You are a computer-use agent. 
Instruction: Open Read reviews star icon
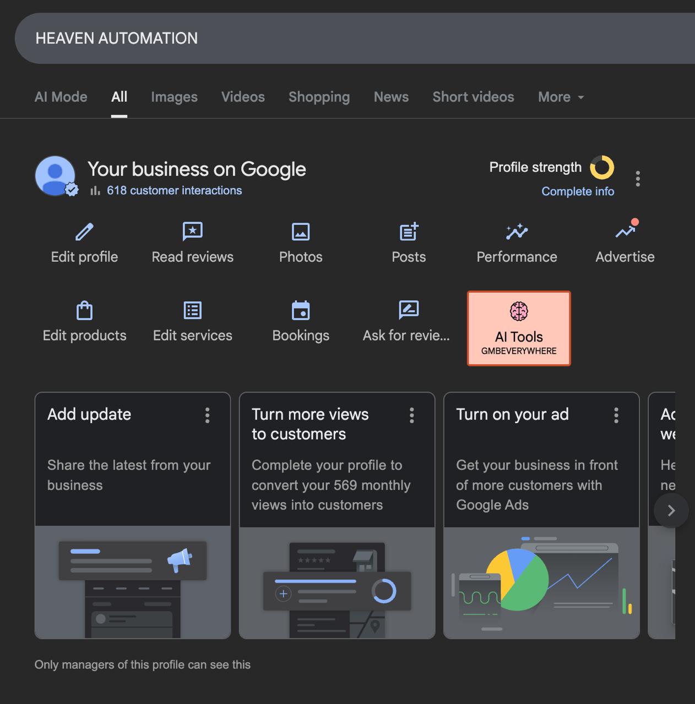pyautogui.click(x=192, y=232)
